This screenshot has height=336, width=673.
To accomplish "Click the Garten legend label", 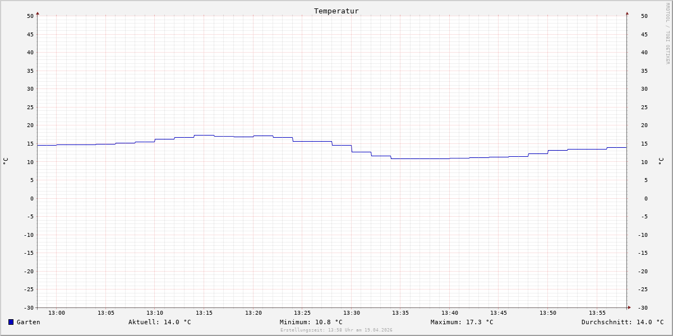I will 29,322.
